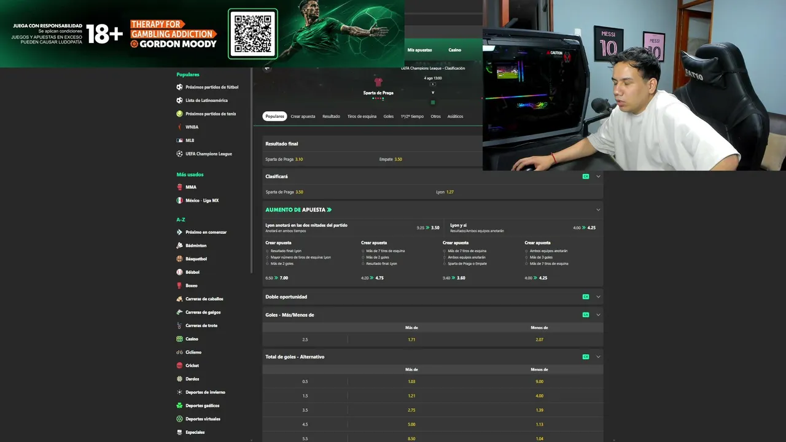The image size is (786, 442).
Task: Click the MLB logo icon
Action: click(x=179, y=141)
